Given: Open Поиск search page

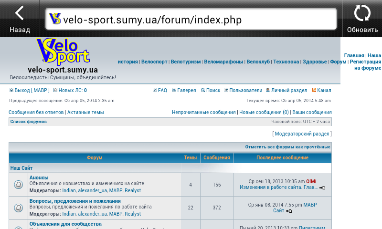Looking at the screenshot, I should tap(213, 90).
